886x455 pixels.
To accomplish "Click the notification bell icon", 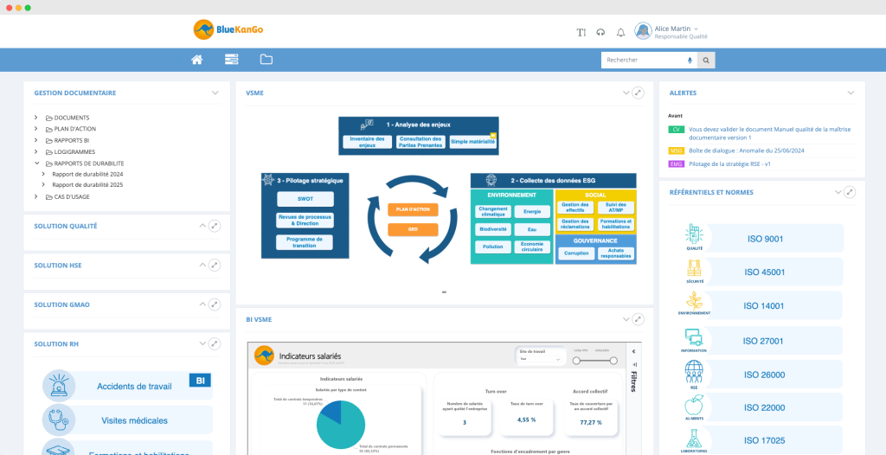I will 620,32.
